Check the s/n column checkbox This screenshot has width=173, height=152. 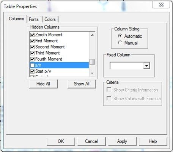[33, 65]
